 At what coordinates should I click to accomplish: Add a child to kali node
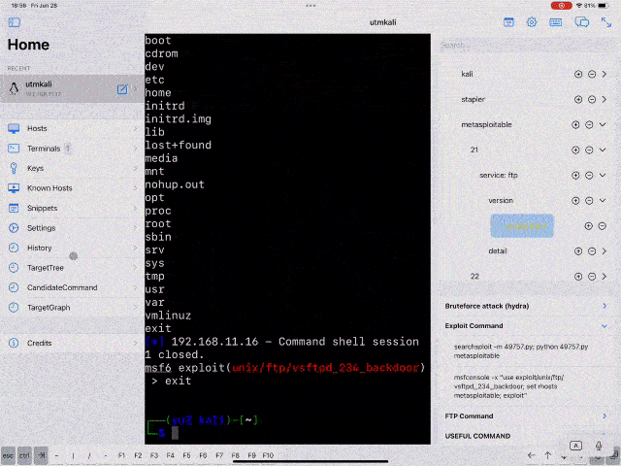point(578,74)
